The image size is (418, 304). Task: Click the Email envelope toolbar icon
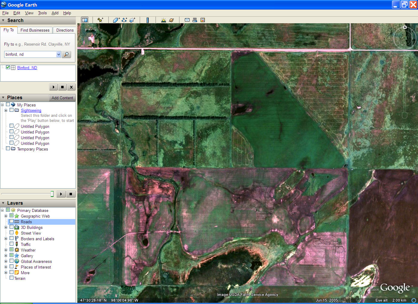click(x=187, y=20)
